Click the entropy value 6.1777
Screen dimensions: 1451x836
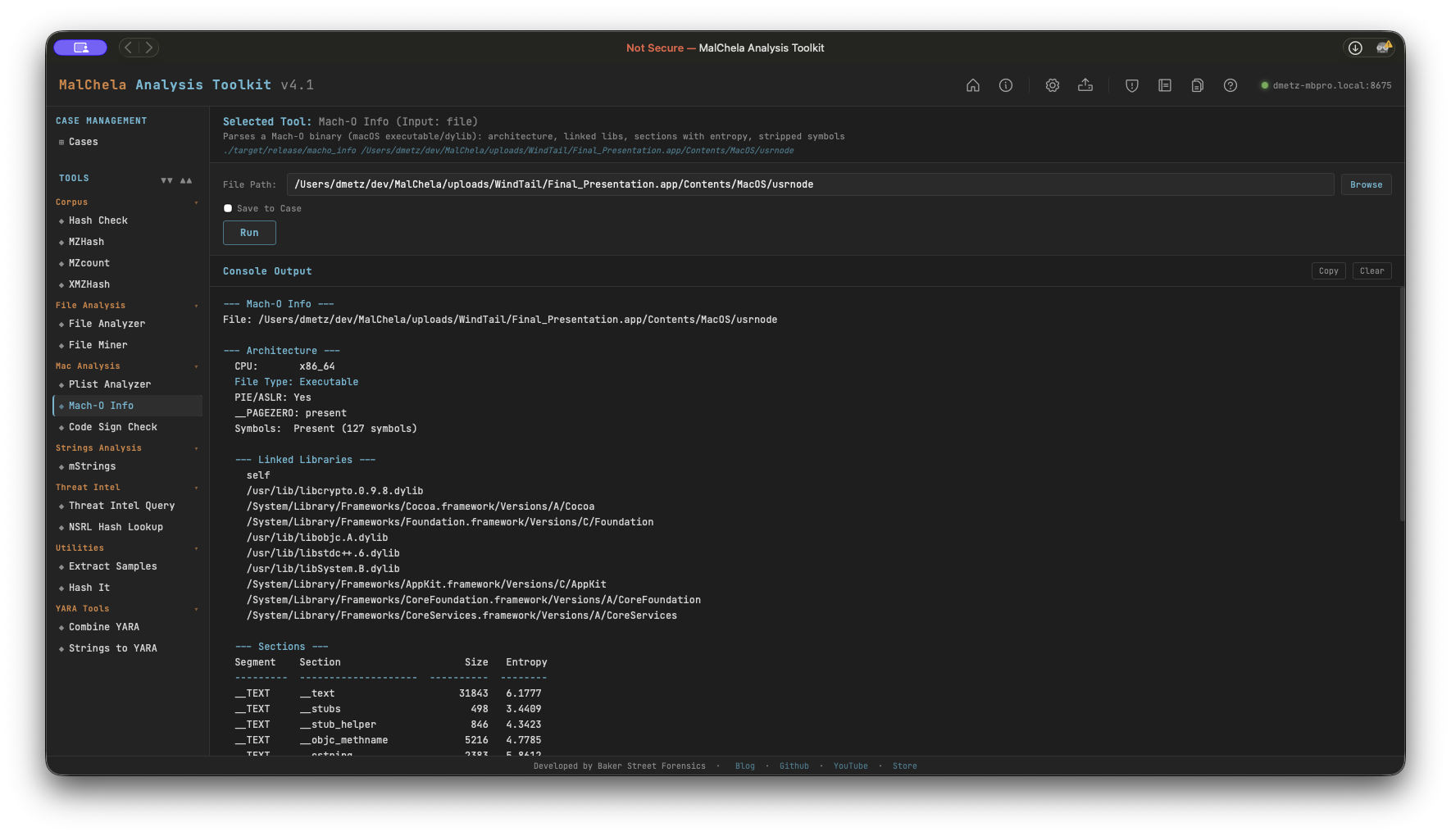(524, 693)
